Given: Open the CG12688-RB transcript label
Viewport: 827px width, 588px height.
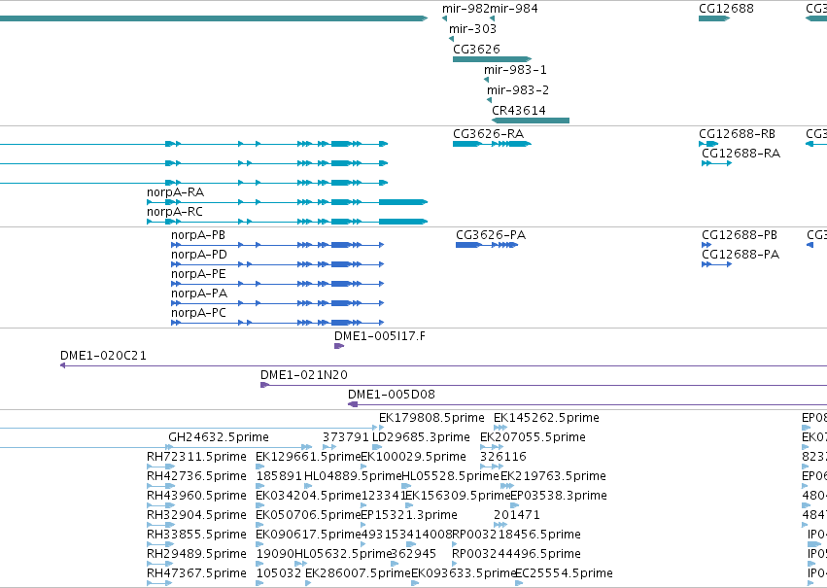Looking at the screenshot, I should click(x=737, y=134).
